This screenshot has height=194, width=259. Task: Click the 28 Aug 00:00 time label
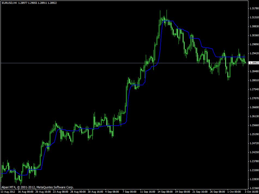point(78,192)
